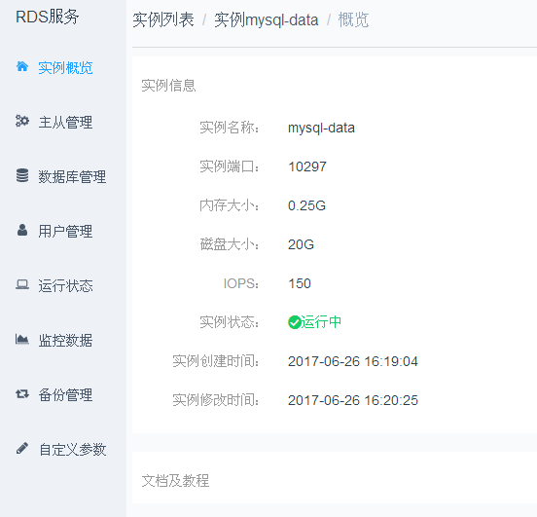Viewport: 537px width, 517px height.
Task: Click the pencil icon for 自定义参数
Action: pos(22,448)
